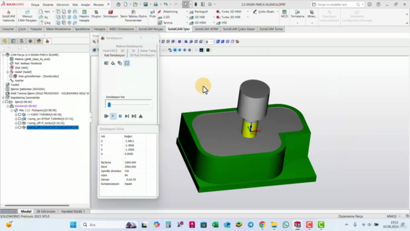
Task: Open the Çoklu Eksen dropdown arrow
Action: [x=277, y=12]
